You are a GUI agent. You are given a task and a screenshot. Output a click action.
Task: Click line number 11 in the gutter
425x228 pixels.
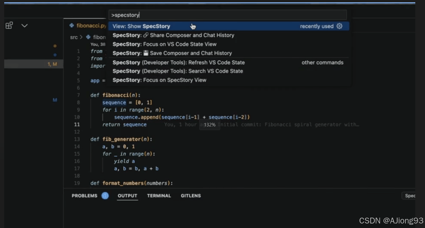[x=77, y=125]
